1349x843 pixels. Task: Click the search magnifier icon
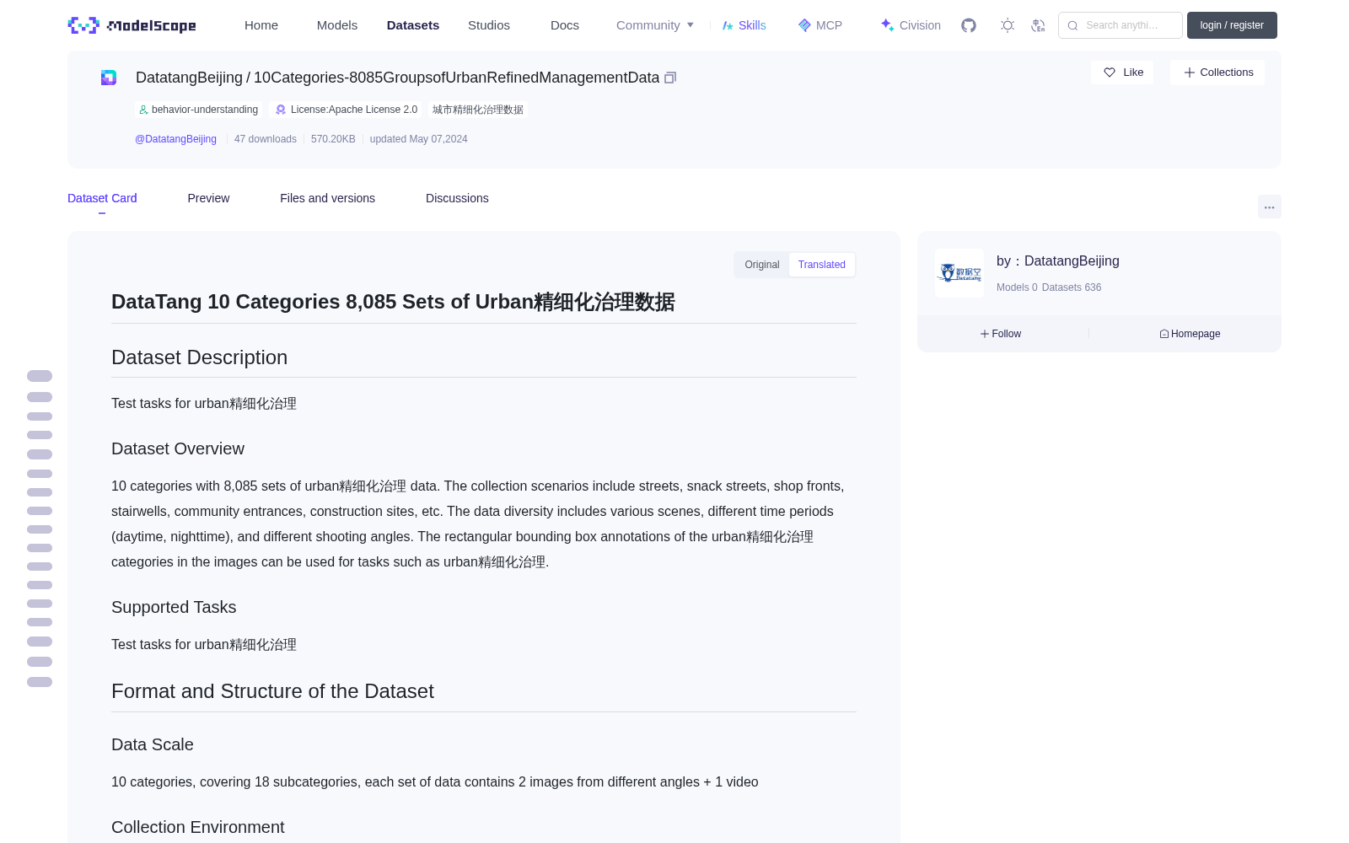(1073, 25)
